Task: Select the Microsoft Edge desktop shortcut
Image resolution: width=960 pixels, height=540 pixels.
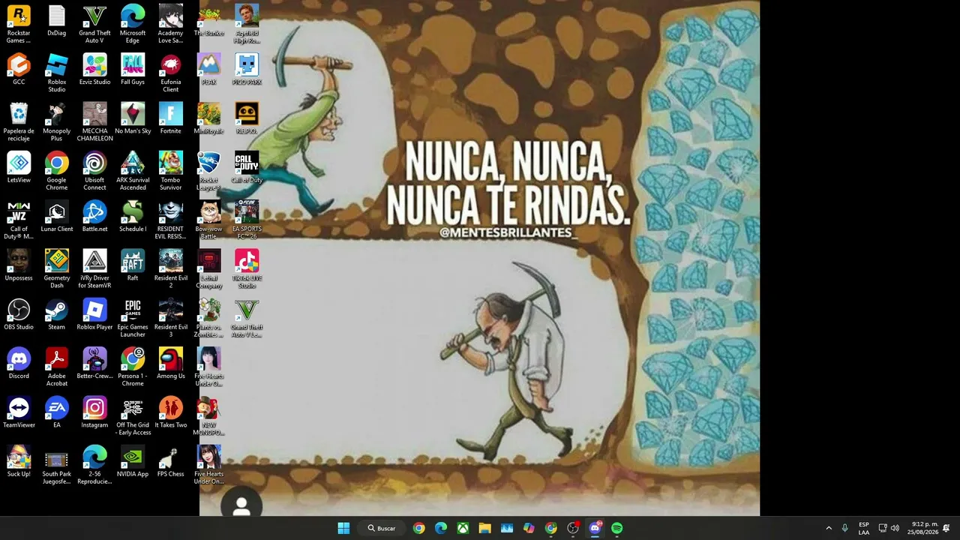Action: [133, 24]
